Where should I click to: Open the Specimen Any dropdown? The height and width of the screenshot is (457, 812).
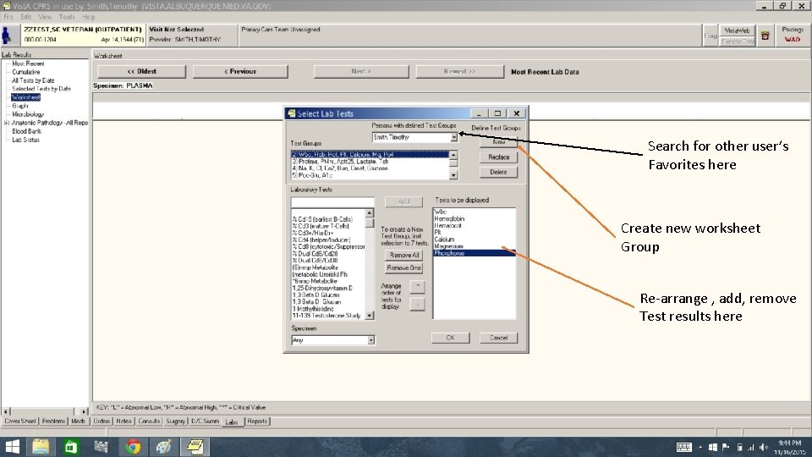(x=370, y=340)
